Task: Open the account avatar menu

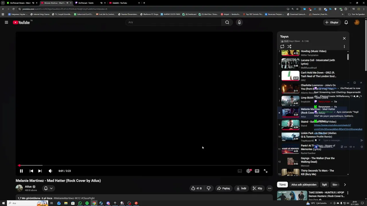Action: click(x=357, y=22)
